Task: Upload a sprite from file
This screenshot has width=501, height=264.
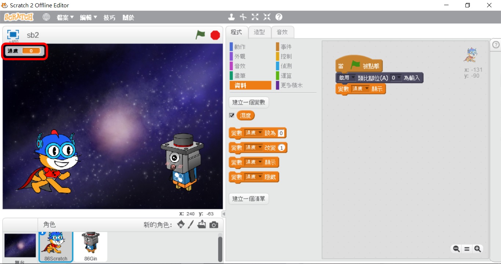Action: tap(202, 224)
